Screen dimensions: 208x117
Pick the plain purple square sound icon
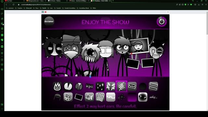click(x=132, y=97)
